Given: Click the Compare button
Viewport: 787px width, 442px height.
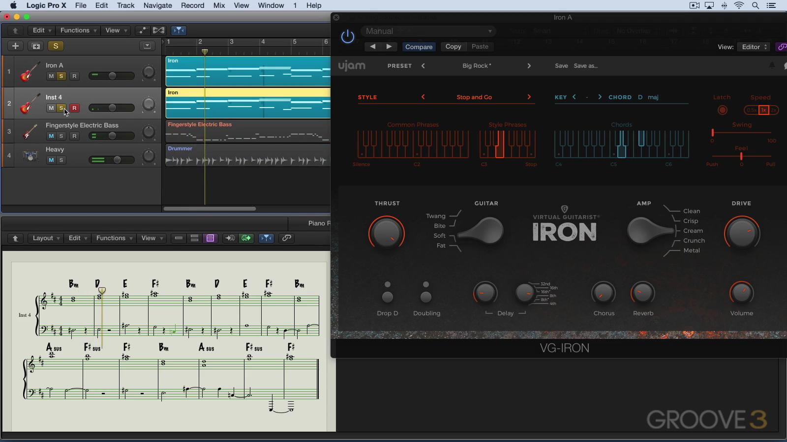Looking at the screenshot, I should tap(419, 47).
